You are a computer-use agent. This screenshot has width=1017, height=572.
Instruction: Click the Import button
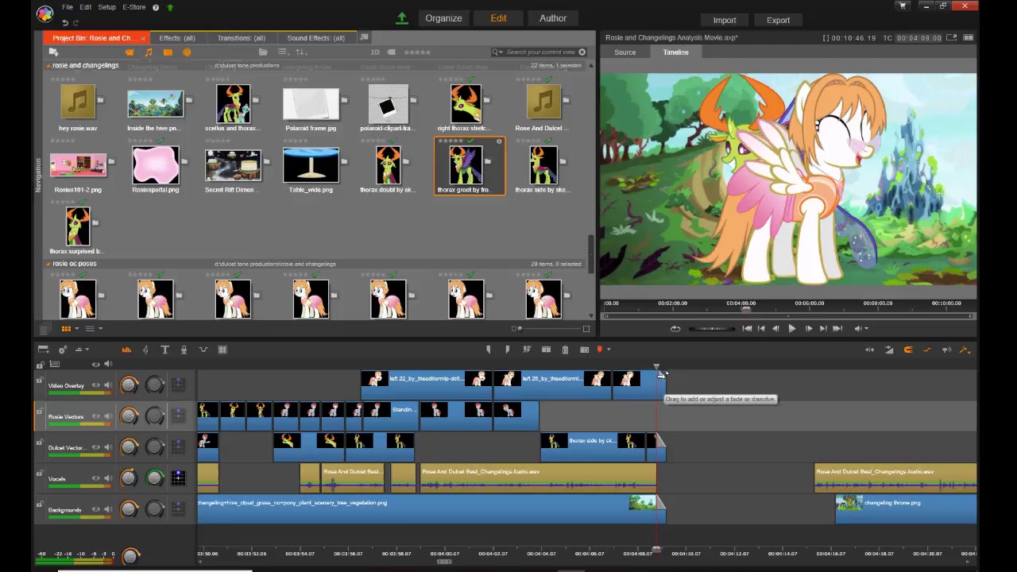pos(725,20)
